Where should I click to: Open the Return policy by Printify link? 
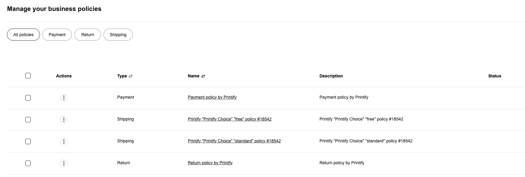pos(210,162)
